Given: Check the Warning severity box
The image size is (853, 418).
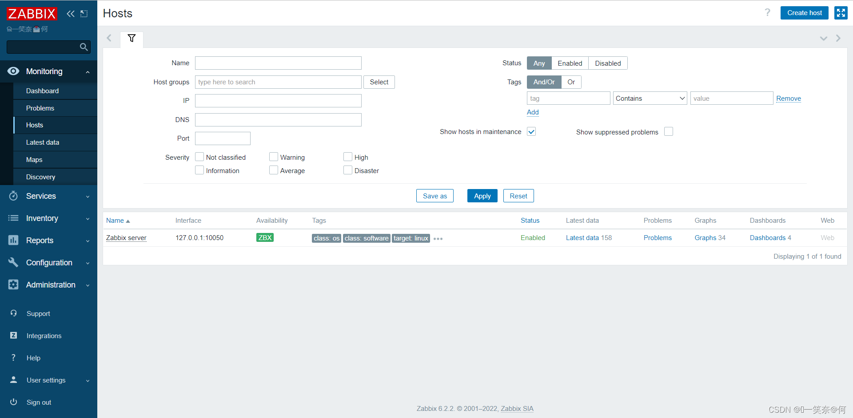Looking at the screenshot, I should point(274,157).
